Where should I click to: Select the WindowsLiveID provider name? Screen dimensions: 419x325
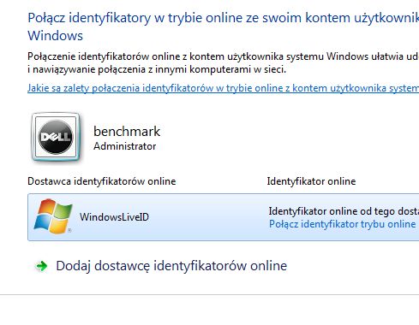[114, 217]
